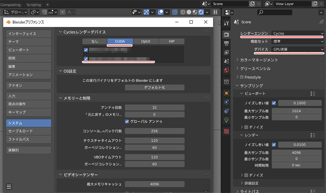Toggle the グローバル アンドゥ checkbox
Image resolution: width=326 pixels, height=193 pixels.
[x=127, y=122]
